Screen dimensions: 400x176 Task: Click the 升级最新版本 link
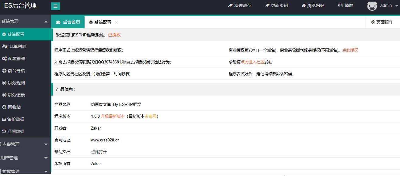(x=113, y=117)
